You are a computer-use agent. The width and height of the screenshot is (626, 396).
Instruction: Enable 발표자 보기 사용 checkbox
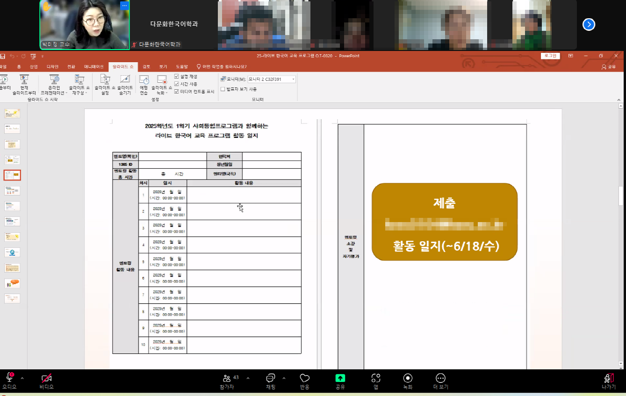pyautogui.click(x=223, y=89)
